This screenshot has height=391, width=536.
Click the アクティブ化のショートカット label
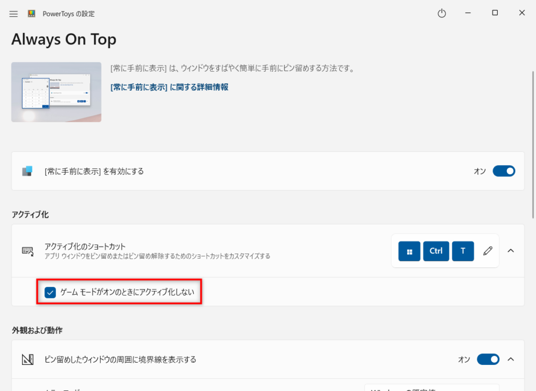[x=85, y=247]
